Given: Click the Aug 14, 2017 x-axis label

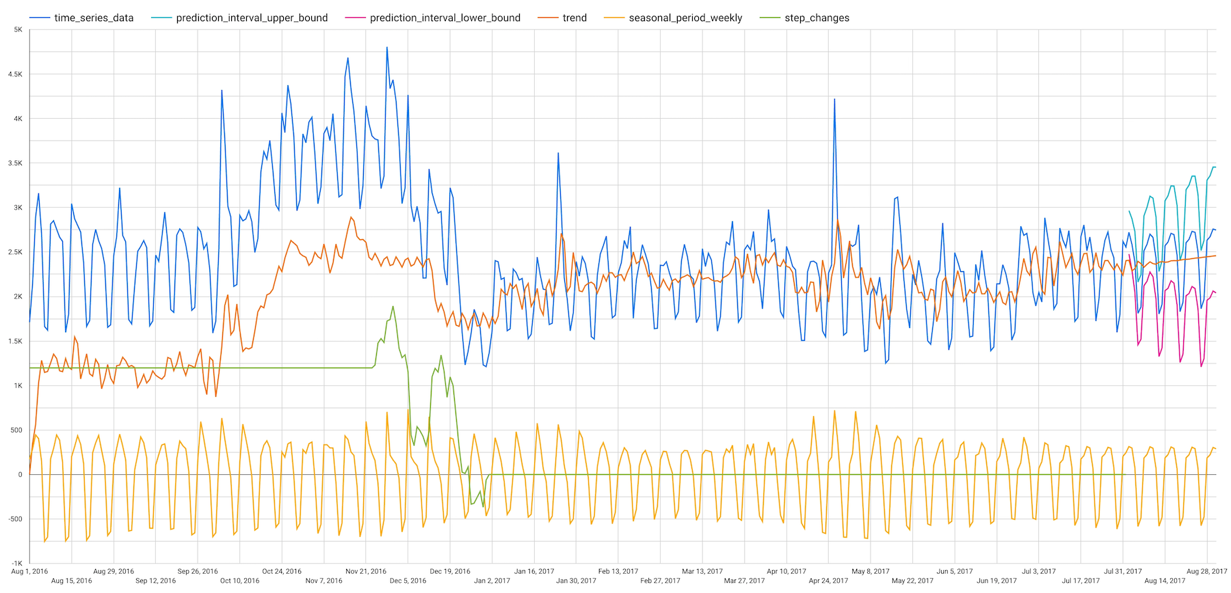Looking at the screenshot, I should tap(1165, 581).
